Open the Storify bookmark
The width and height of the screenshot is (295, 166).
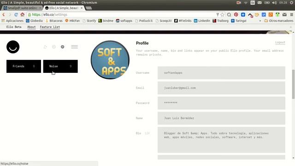(x=89, y=21)
